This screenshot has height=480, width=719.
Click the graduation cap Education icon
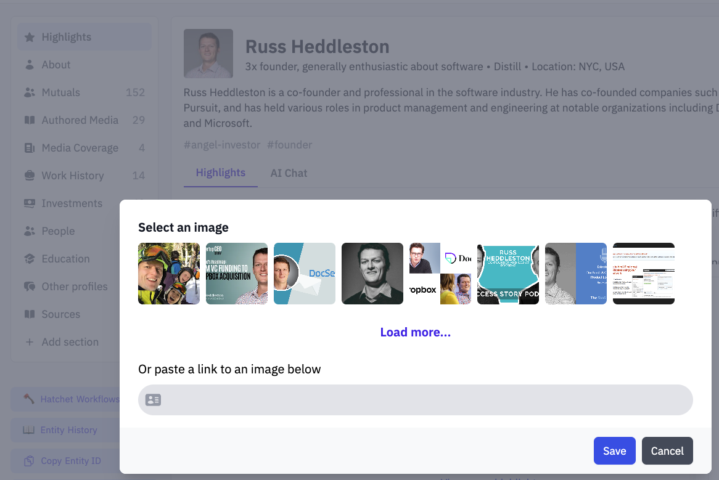point(30,259)
